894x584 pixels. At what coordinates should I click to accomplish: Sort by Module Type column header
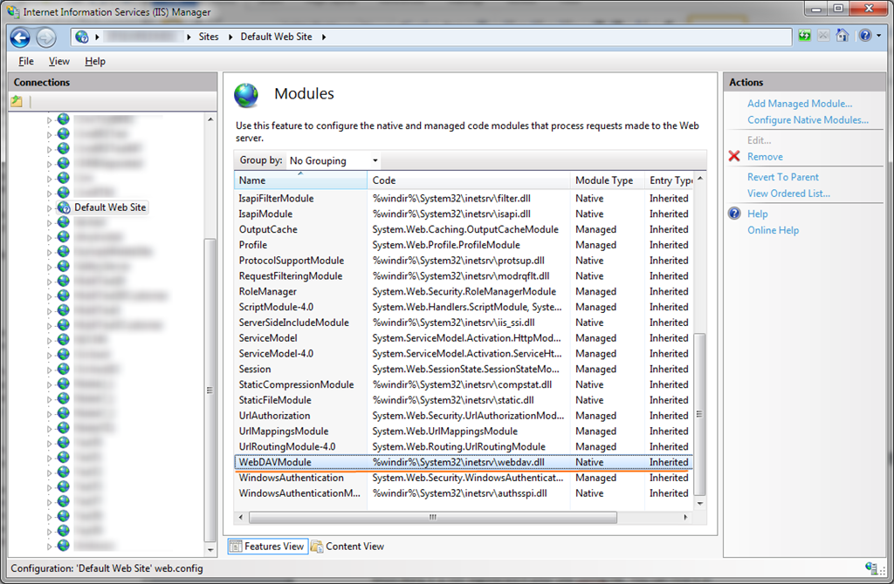pos(608,180)
